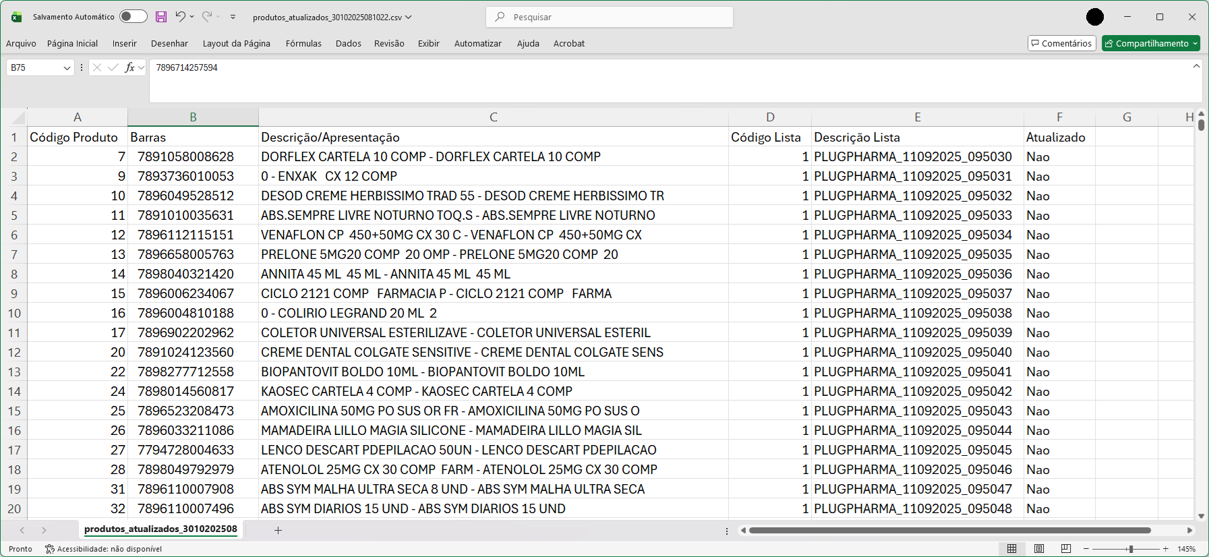Click the vertical scrollbar thumb
Image resolution: width=1209 pixels, height=557 pixels.
[1201, 125]
